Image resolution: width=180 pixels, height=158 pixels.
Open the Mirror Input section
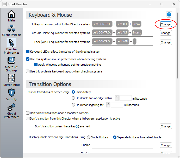coord(11,80)
